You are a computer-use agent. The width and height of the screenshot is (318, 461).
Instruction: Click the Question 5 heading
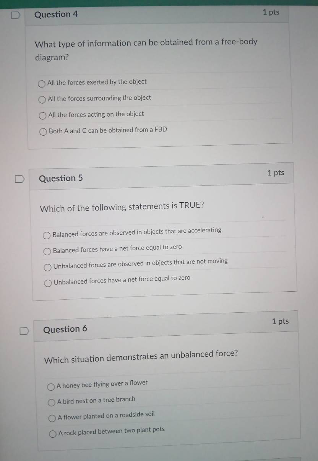tap(61, 179)
